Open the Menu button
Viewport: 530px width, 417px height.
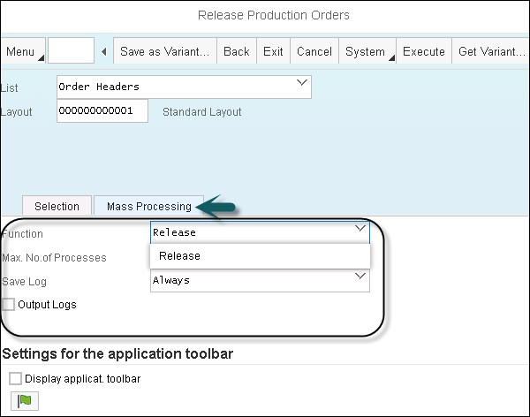point(23,51)
